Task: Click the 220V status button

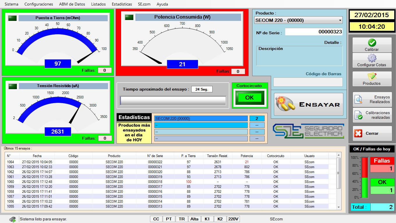Action: (x=233, y=219)
